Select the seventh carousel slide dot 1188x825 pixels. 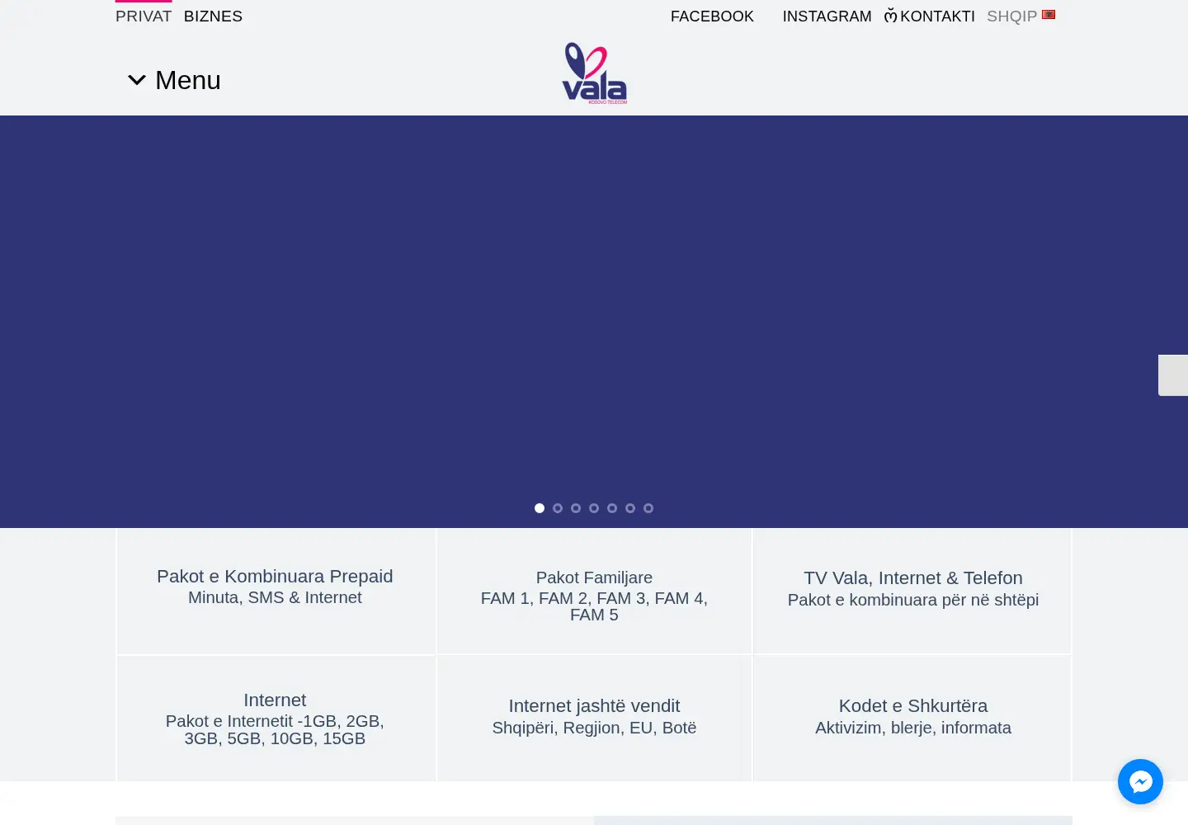(648, 508)
